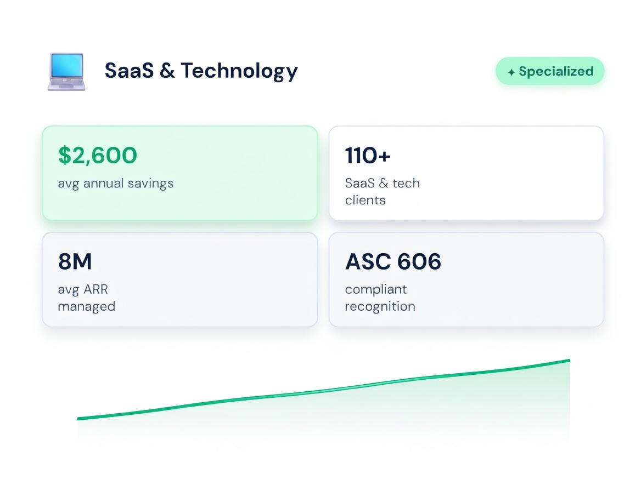Click the "compliant recognition" caption
Screen dimensions: 641x491
380,298
